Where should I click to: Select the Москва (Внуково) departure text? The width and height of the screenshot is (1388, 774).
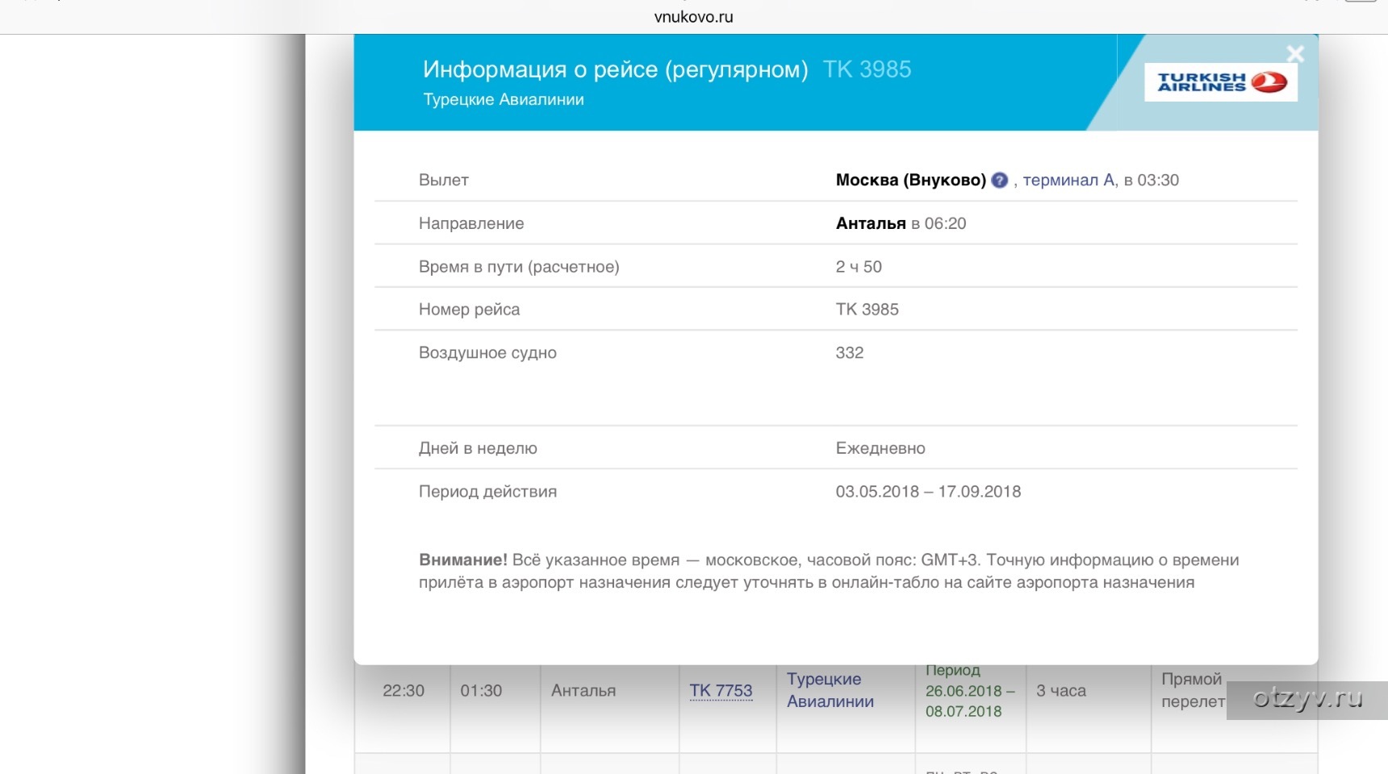coord(911,180)
